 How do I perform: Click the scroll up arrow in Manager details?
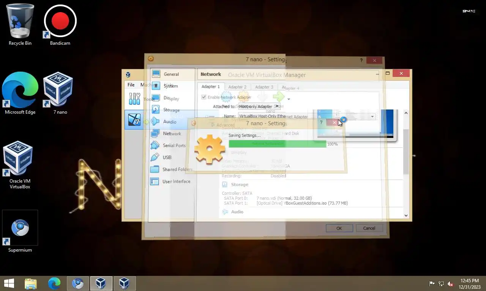coord(406,113)
